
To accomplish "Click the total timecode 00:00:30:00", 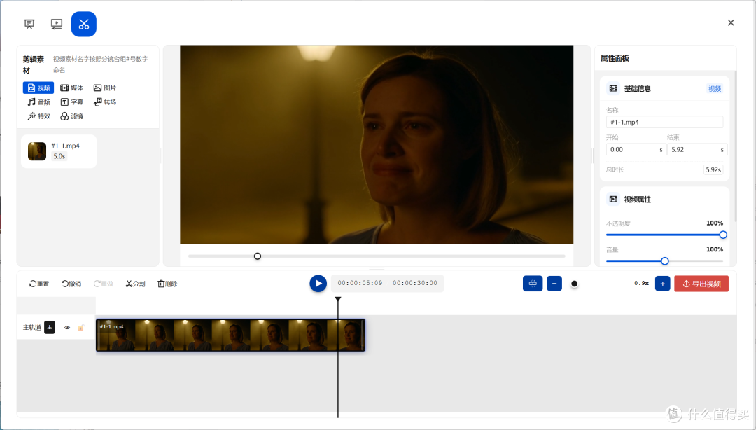I will click(x=415, y=284).
